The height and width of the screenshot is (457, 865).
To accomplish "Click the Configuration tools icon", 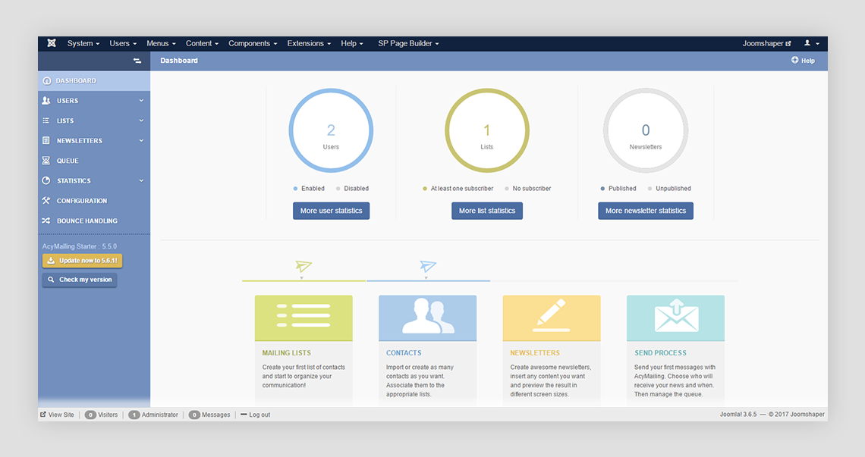I will pyautogui.click(x=46, y=201).
